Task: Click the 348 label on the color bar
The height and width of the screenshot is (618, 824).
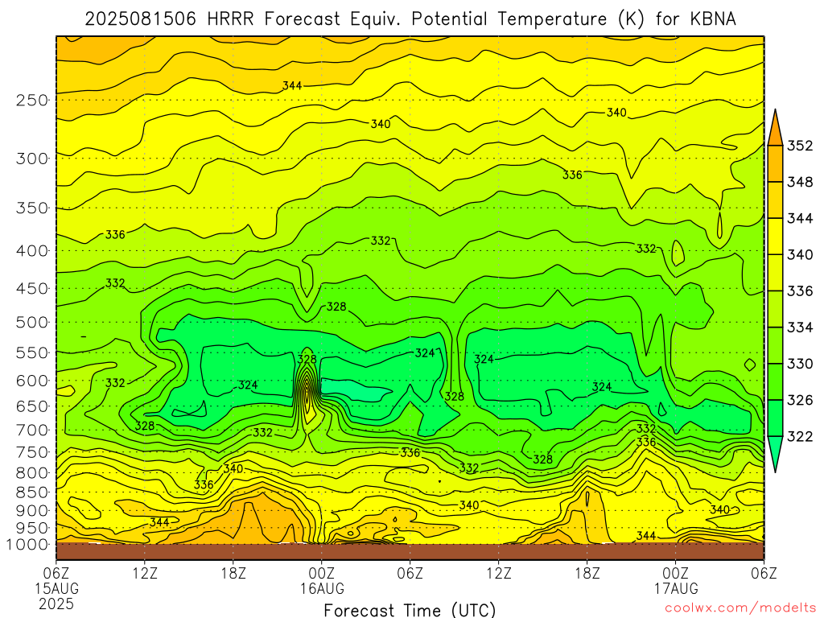Action: [x=800, y=182]
